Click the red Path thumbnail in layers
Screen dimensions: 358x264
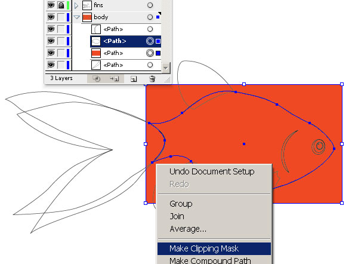[x=96, y=53]
